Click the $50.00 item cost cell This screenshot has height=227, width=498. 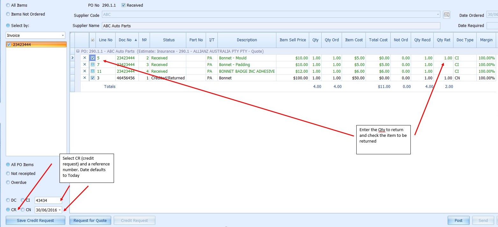(x=354, y=78)
